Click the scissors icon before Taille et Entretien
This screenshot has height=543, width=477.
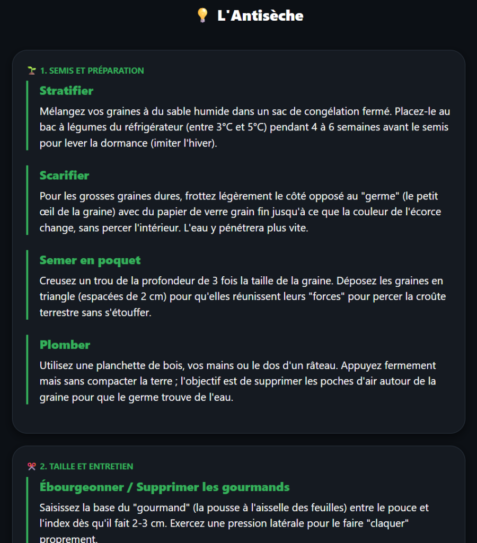(32, 467)
